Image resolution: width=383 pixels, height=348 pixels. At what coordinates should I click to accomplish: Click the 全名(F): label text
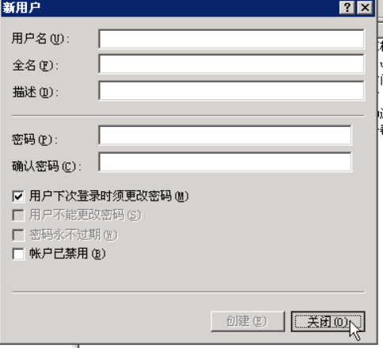point(36,65)
